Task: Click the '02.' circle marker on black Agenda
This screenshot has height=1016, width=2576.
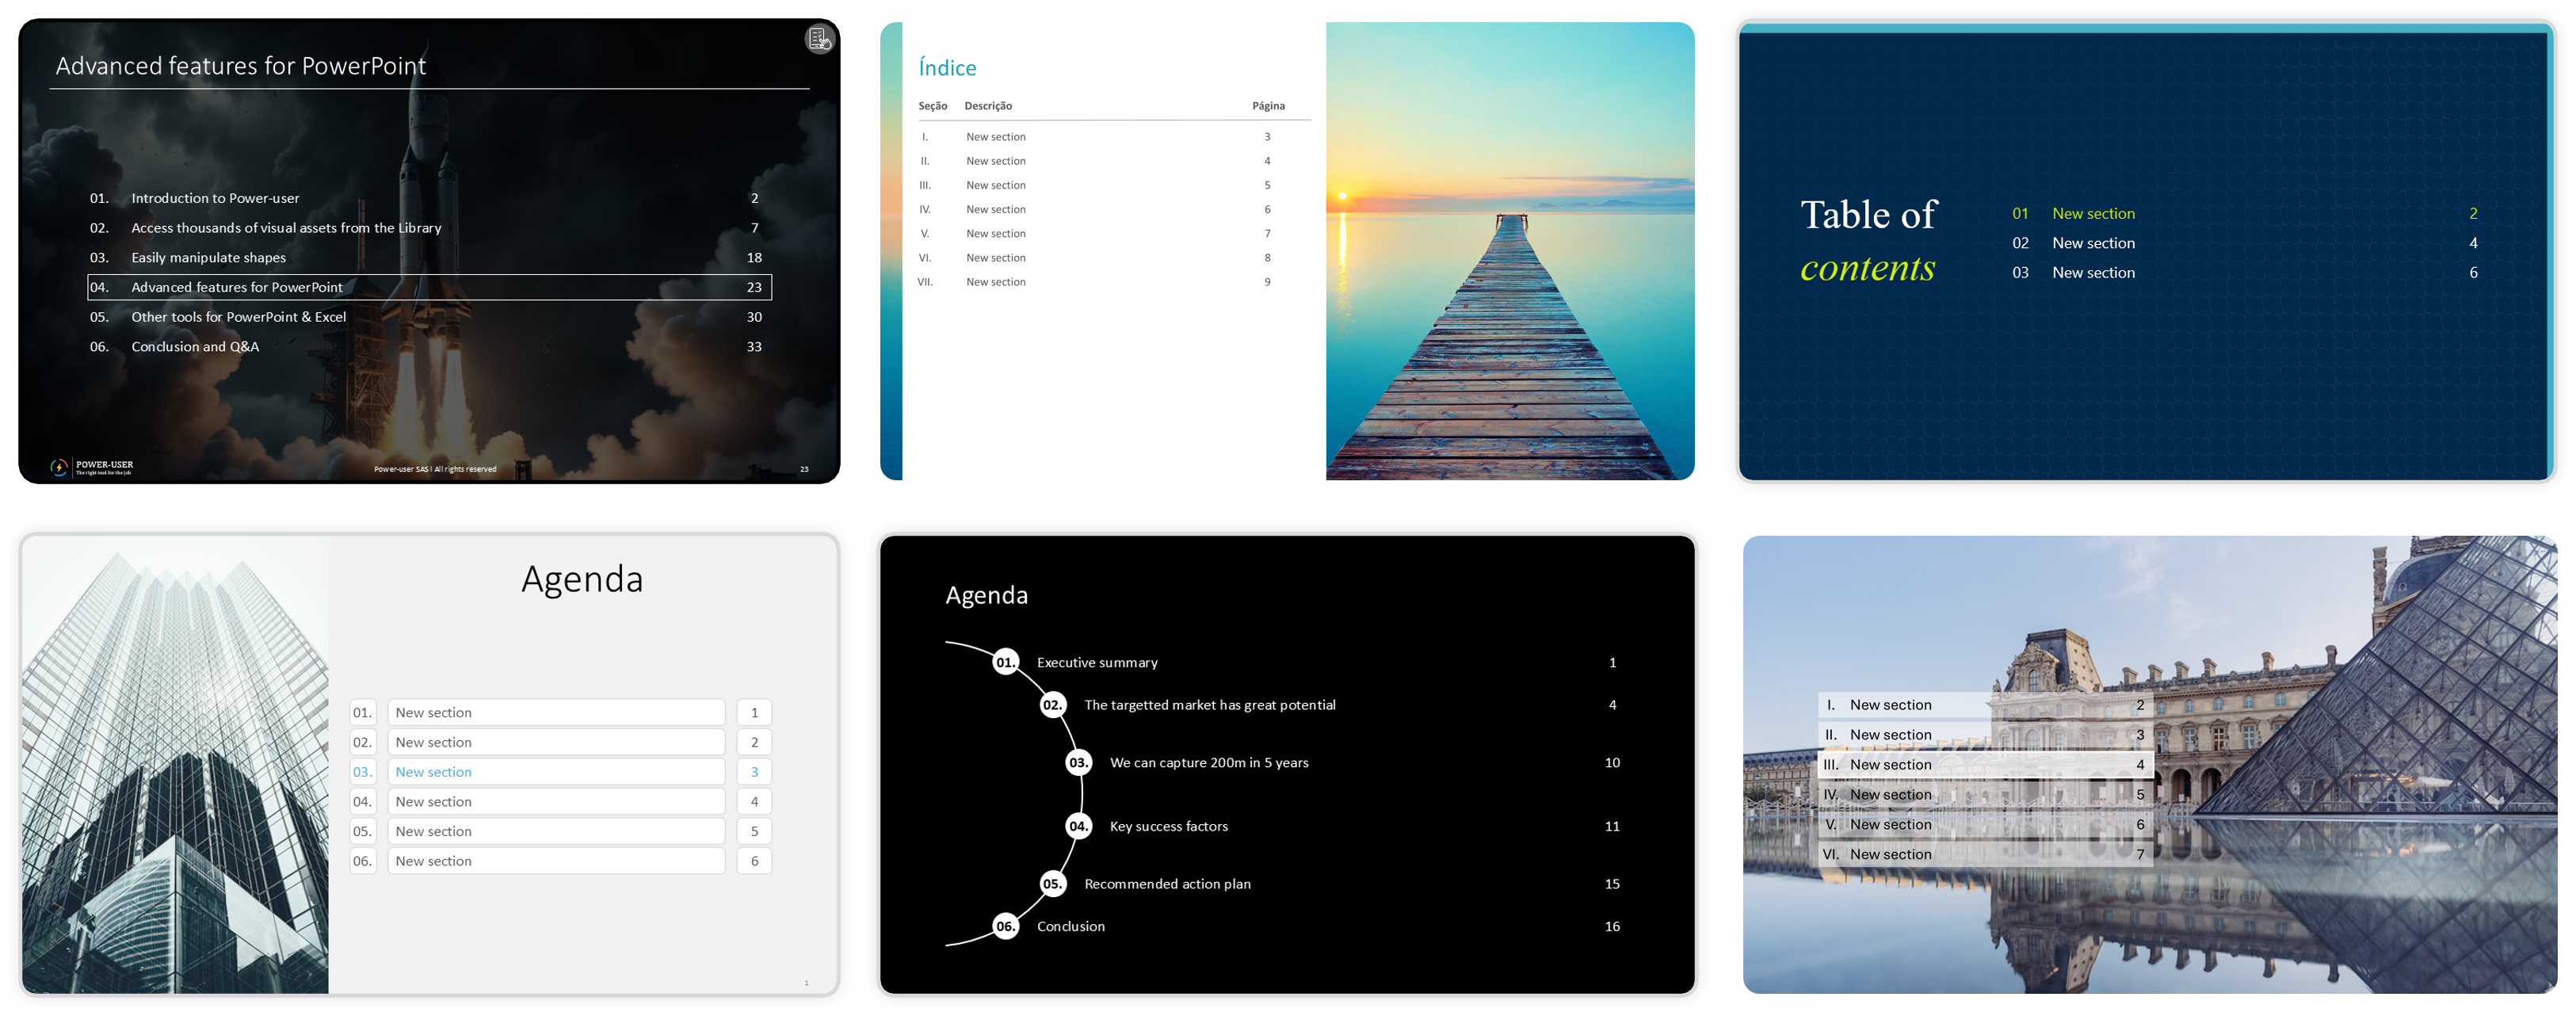Action: coord(1052,705)
